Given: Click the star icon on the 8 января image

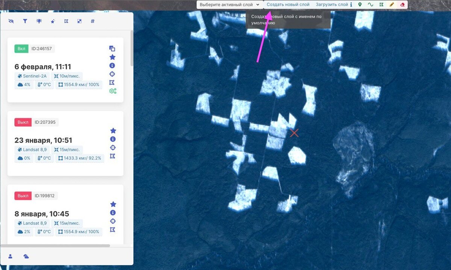Looking at the screenshot, I should click(113, 204).
